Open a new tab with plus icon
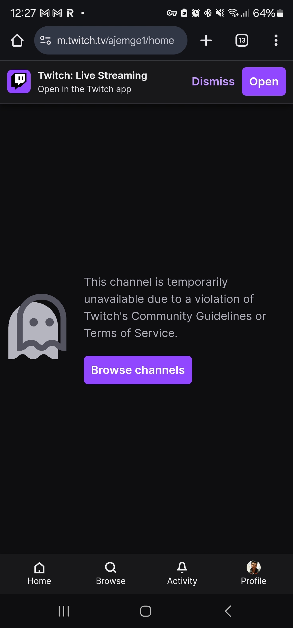This screenshot has width=293, height=628. click(206, 40)
